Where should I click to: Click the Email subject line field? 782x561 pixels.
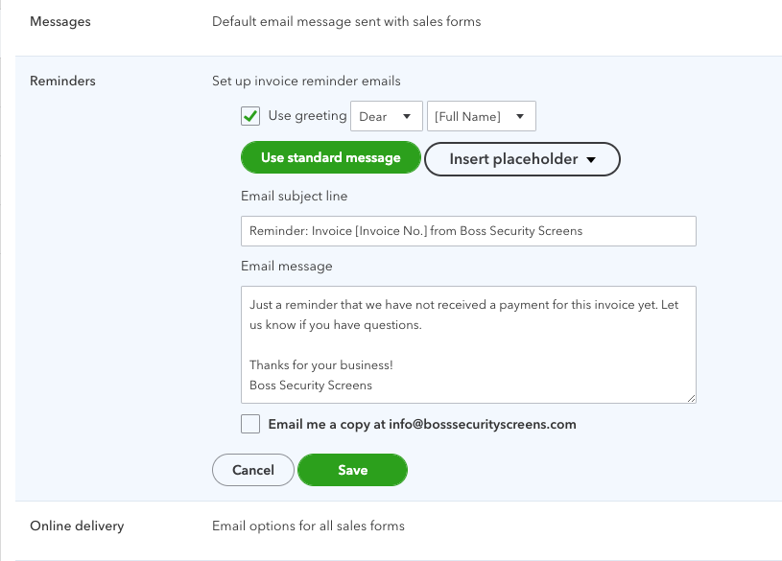pyautogui.click(x=468, y=230)
